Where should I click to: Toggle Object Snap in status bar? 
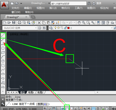tap(67, 108)
